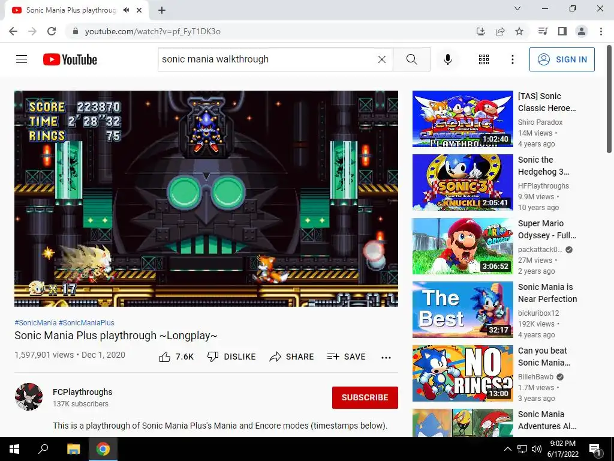
Task: Open Windows Start menu
Action: tap(14, 449)
